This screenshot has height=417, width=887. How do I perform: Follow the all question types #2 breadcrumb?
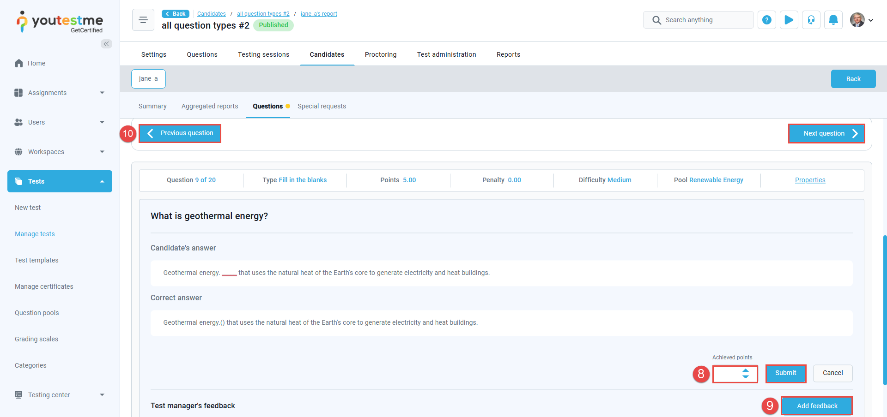pyautogui.click(x=263, y=14)
